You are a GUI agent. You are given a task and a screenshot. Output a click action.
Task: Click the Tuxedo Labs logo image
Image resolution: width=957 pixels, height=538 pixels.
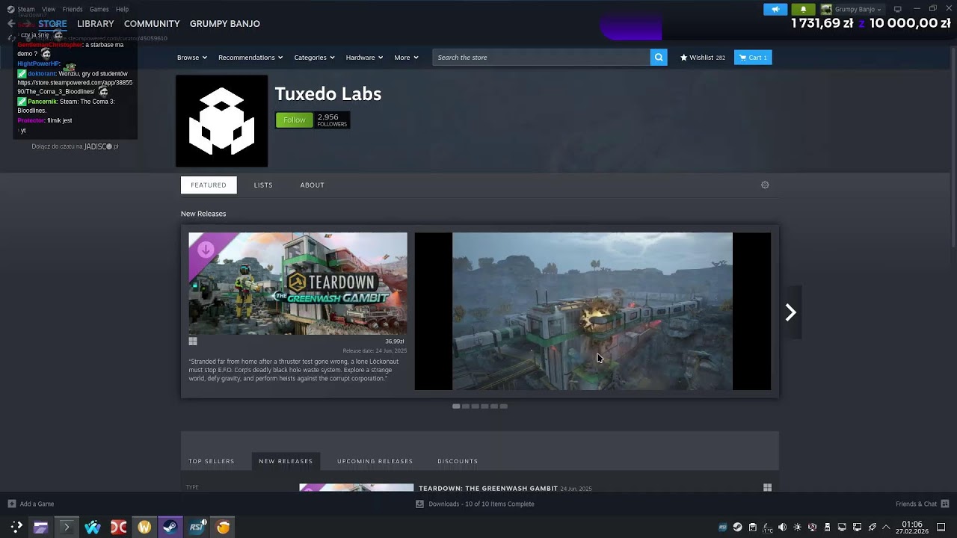tap(221, 120)
